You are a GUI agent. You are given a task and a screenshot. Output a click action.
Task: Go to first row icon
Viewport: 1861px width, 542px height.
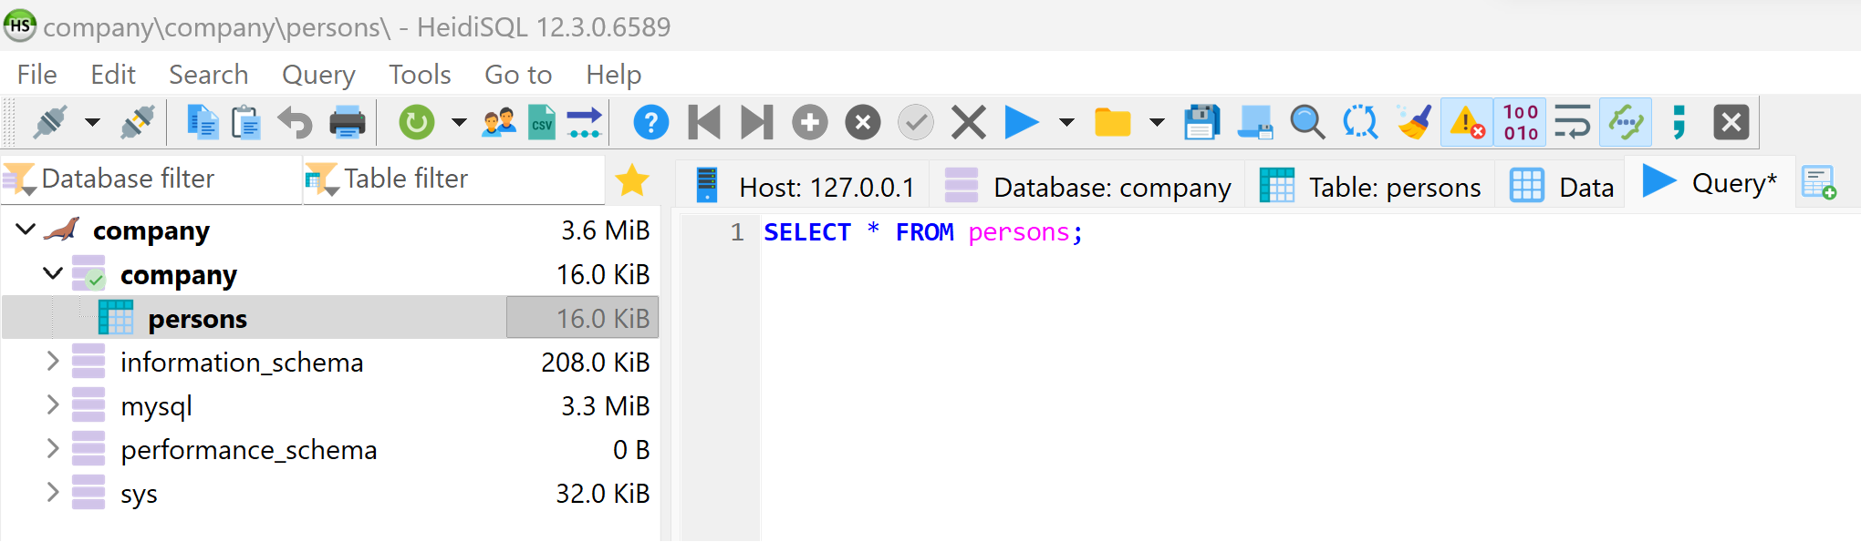pyautogui.click(x=704, y=122)
